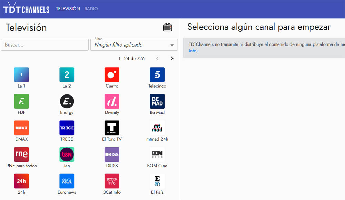Open the El País channel icon

click(157, 181)
